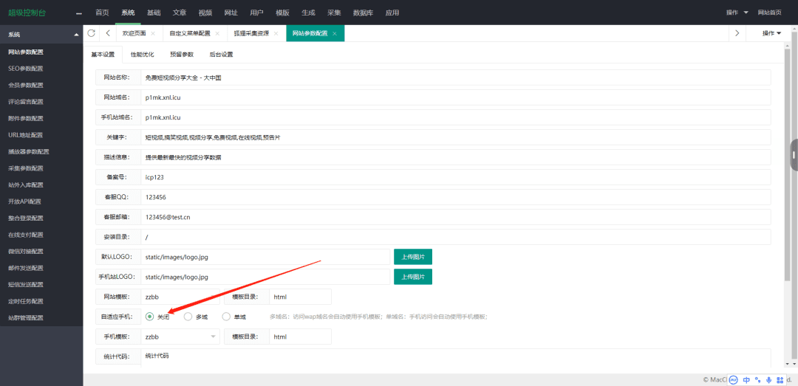Close the 狐狸采集资源 tab
Viewport: 798px width, 386px height.
280,34
